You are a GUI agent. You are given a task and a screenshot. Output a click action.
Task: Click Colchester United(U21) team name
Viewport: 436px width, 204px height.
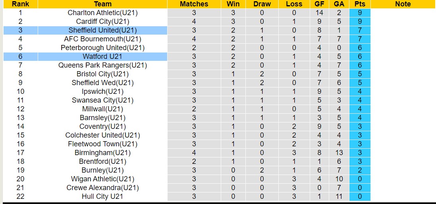pos(102,135)
